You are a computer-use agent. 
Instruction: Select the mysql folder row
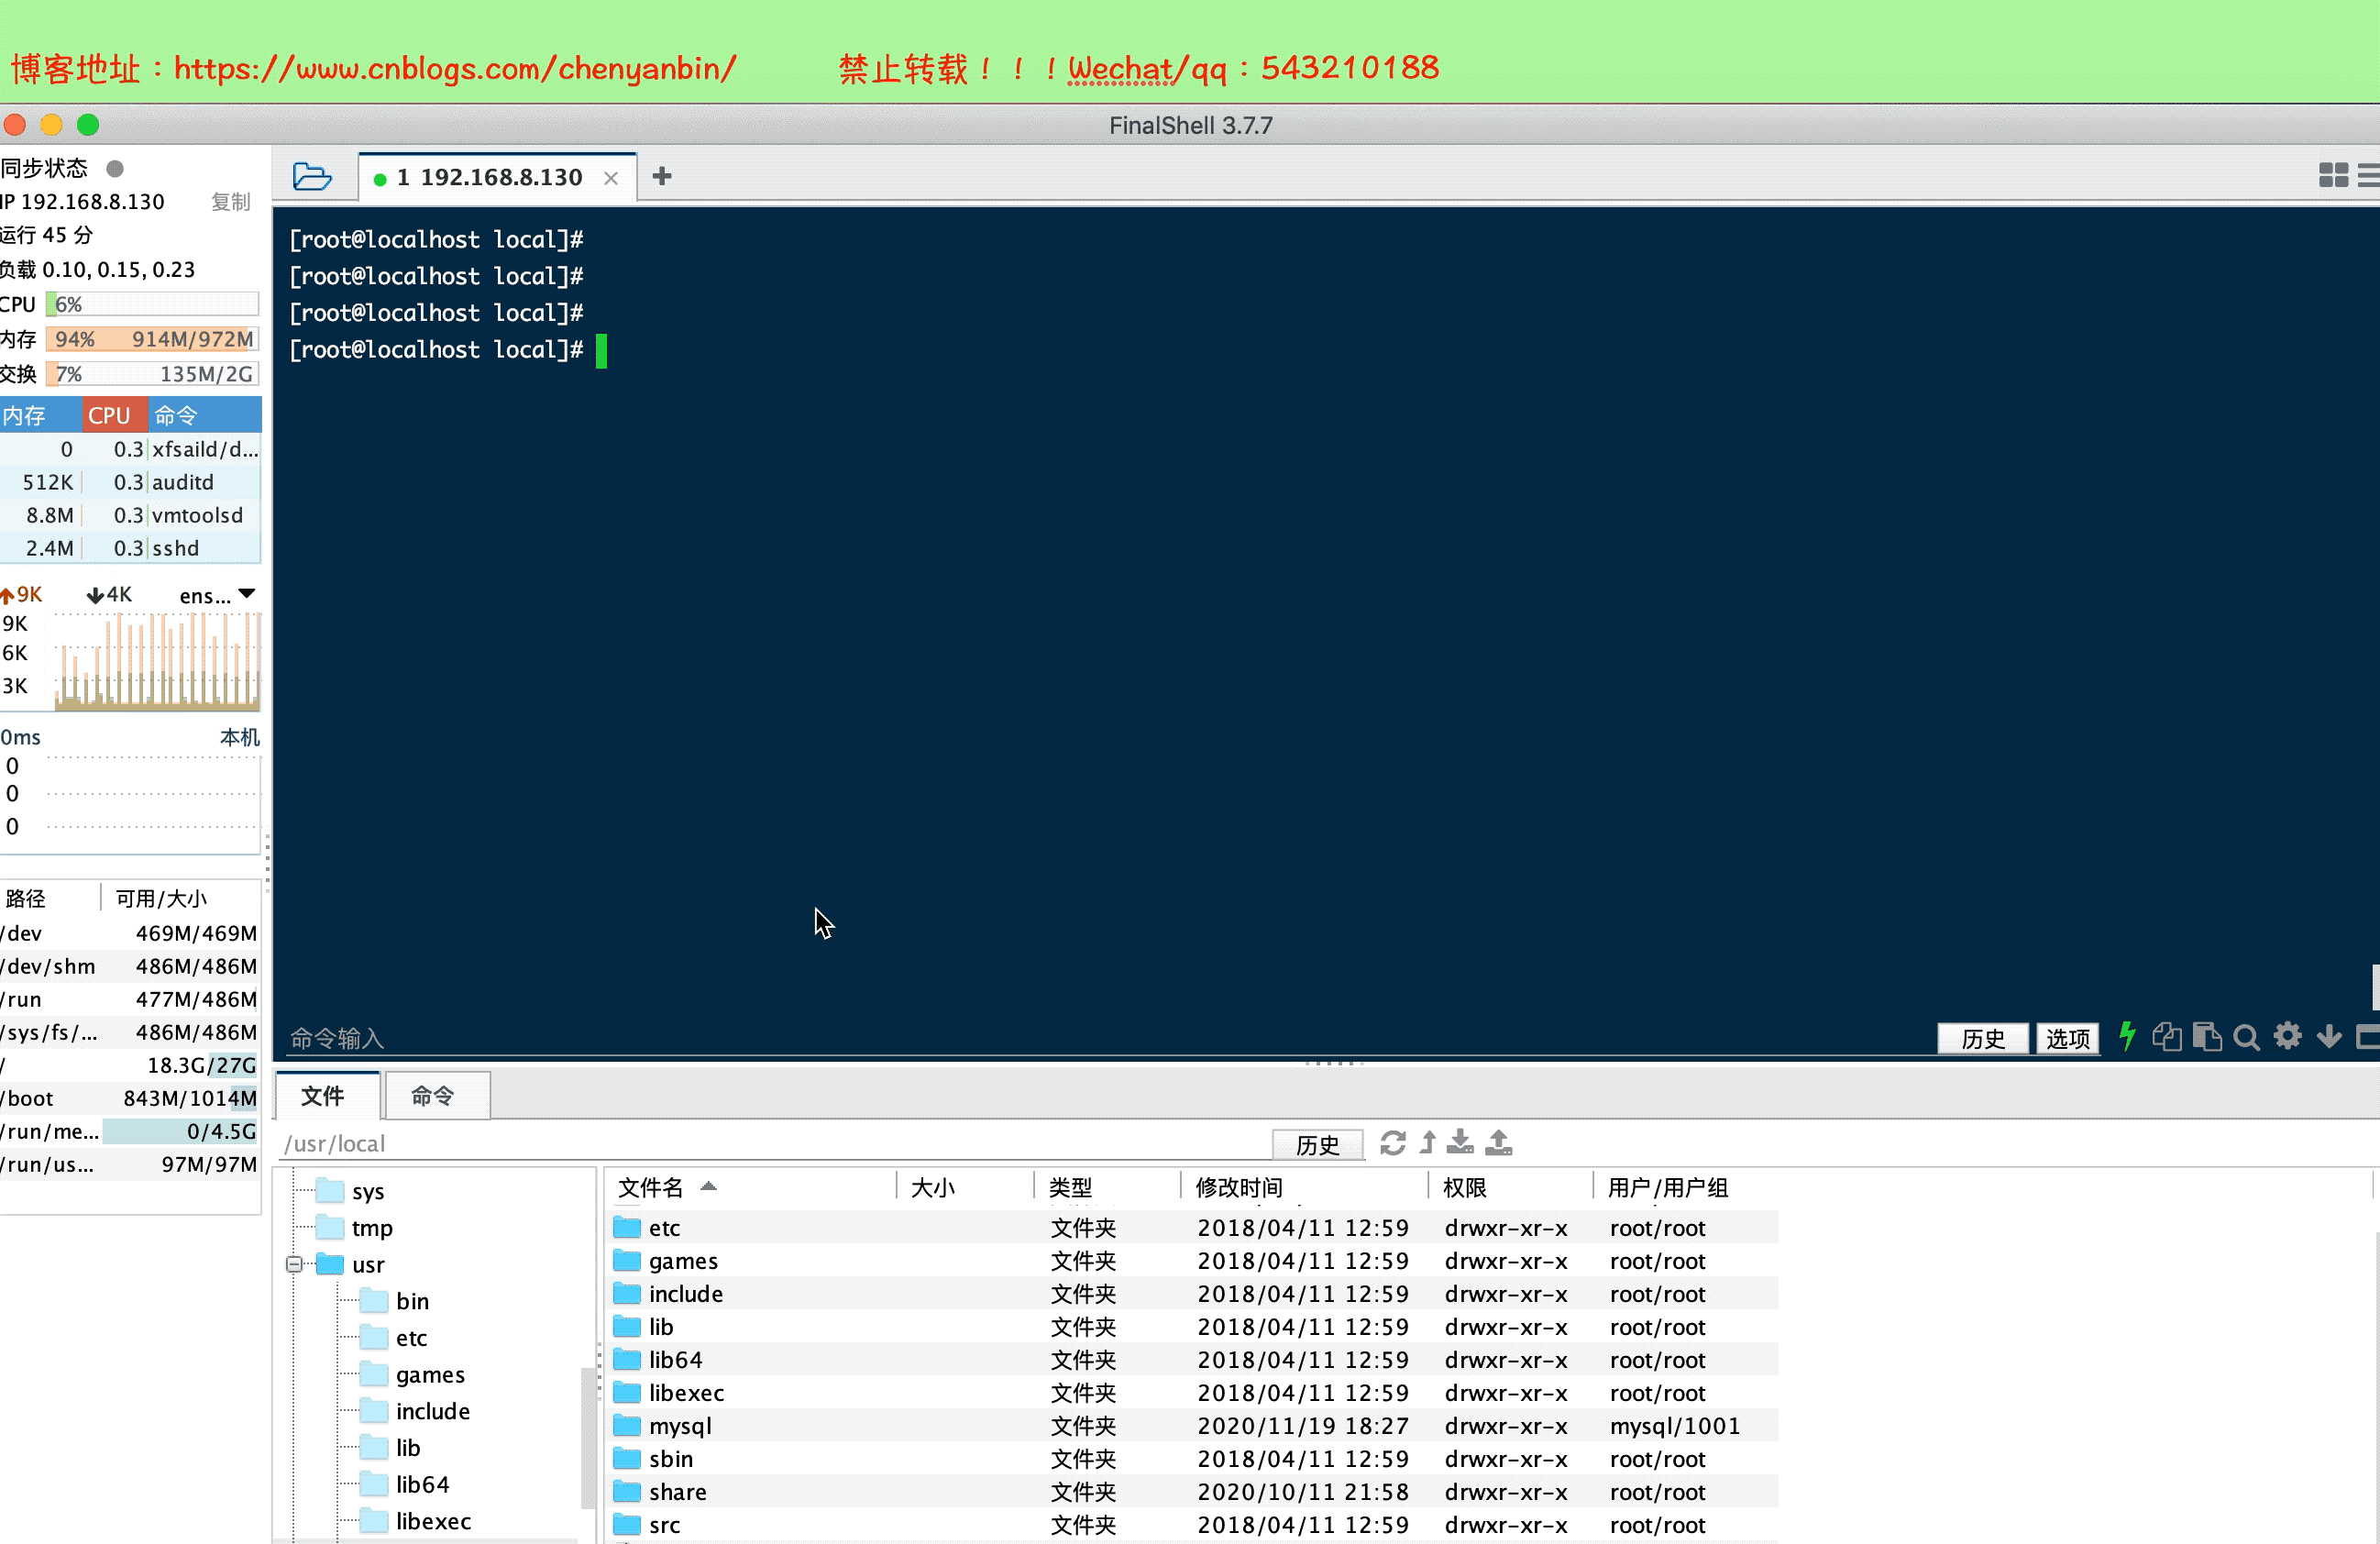tap(1192, 1426)
